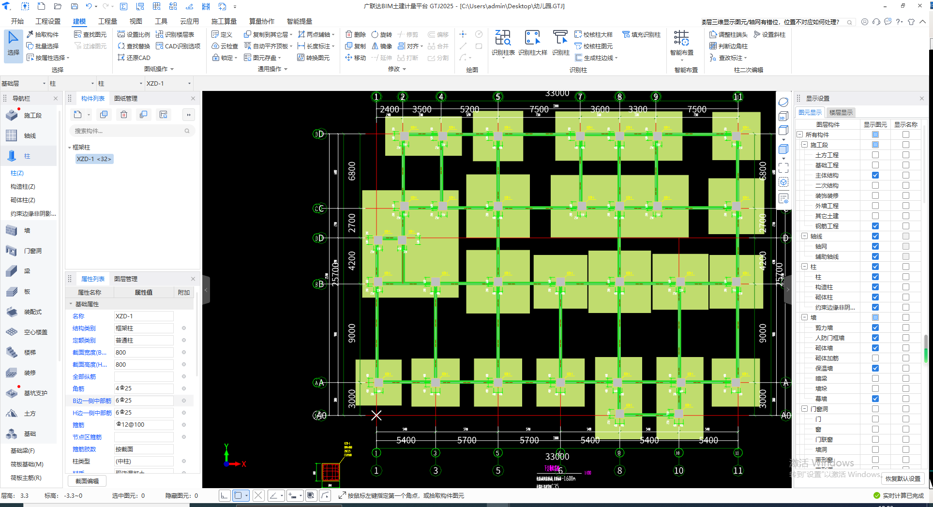933x507 pixels.
Task: Select 筏板基础(M) item
Action: tap(27, 464)
